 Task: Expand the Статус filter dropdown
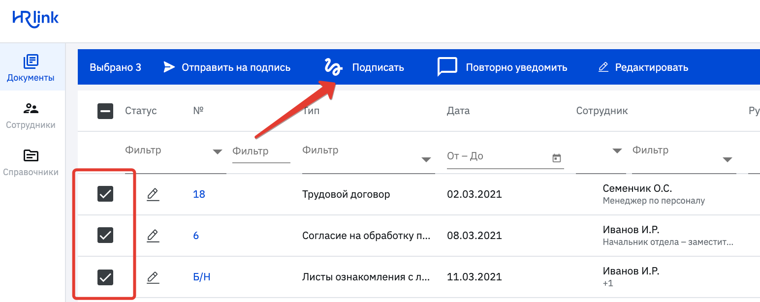click(217, 152)
